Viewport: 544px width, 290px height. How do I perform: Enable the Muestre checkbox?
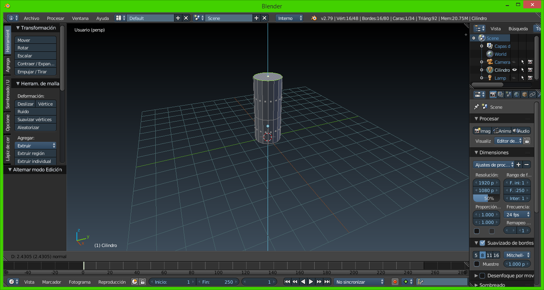pyautogui.click(x=477, y=264)
